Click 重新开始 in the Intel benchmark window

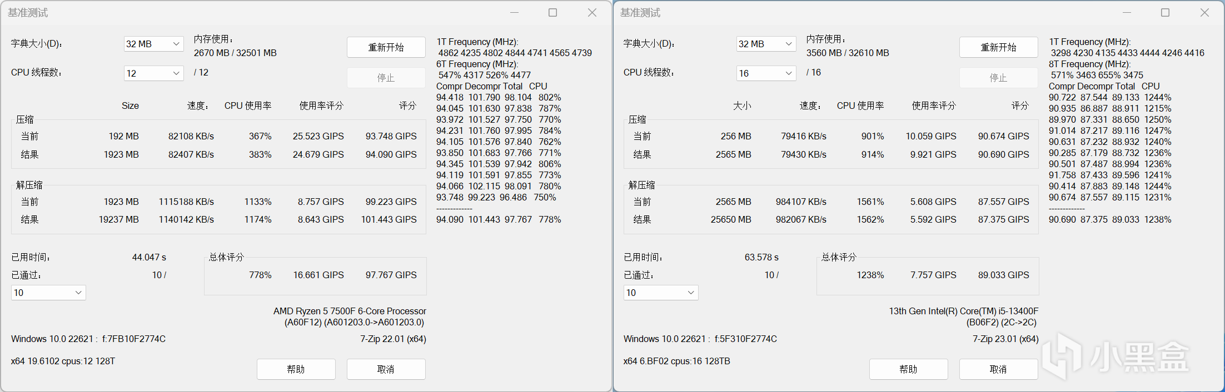pyautogui.click(x=998, y=47)
